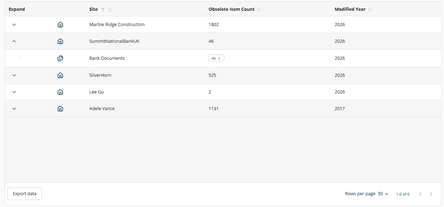The width and height of the screenshot is (444, 207).
Task: Click the Export data button
Action: (x=24, y=194)
